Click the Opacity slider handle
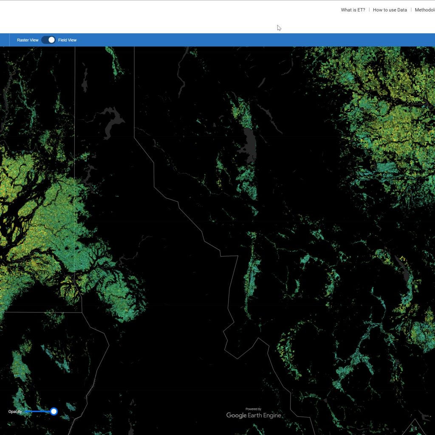This screenshot has width=435, height=435. (x=54, y=411)
